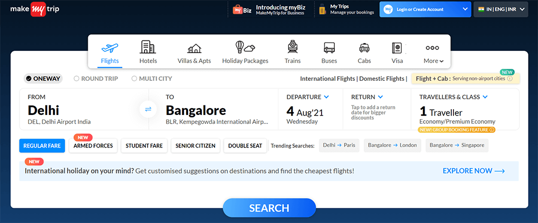The height and width of the screenshot is (223, 538).
Task: Open the myBiz briefcase icon
Action: pos(239,9)
